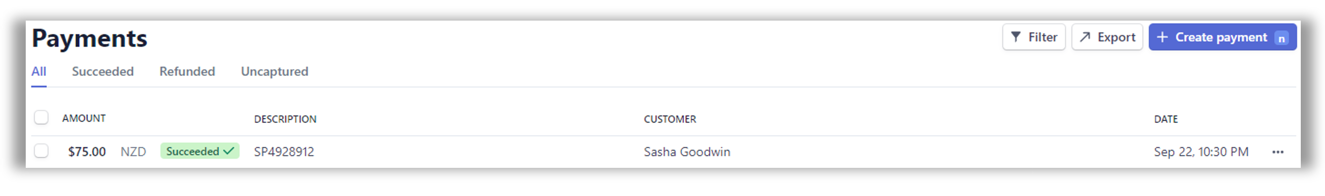Click the AMOUNT column header
This screenshot has height=196, width=1325.
pyautogui.click(x=84, y=118)
